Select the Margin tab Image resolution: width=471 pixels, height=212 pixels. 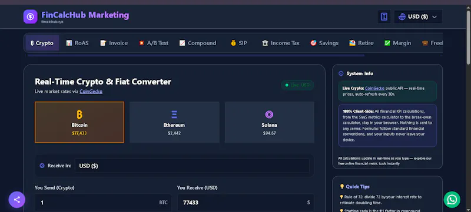point(398,43)
